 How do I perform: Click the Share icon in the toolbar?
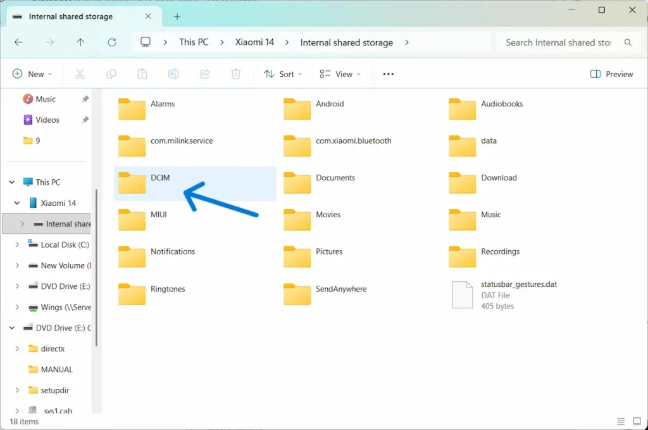point(204,74)
